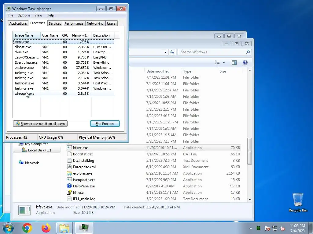
Task: Select the taskmgr.exe process row
Action: pos(64,88)
